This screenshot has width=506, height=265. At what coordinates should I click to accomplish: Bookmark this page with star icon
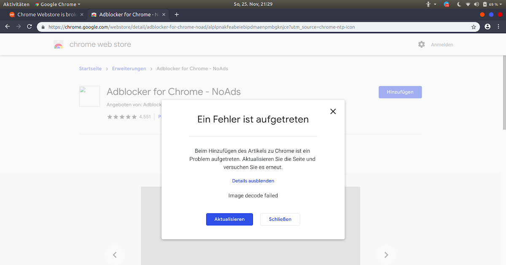474,26
